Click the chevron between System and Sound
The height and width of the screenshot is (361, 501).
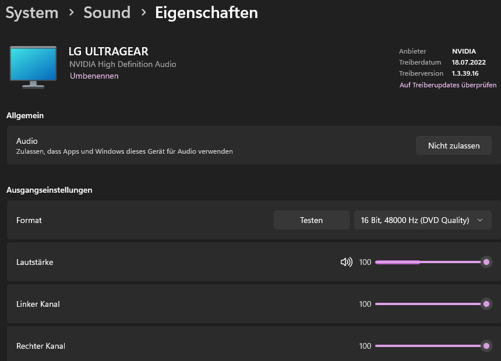(x=71, y=12)
